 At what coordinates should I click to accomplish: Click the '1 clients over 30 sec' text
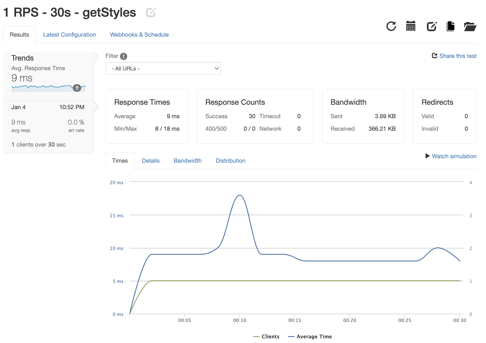tap(38, 144)
